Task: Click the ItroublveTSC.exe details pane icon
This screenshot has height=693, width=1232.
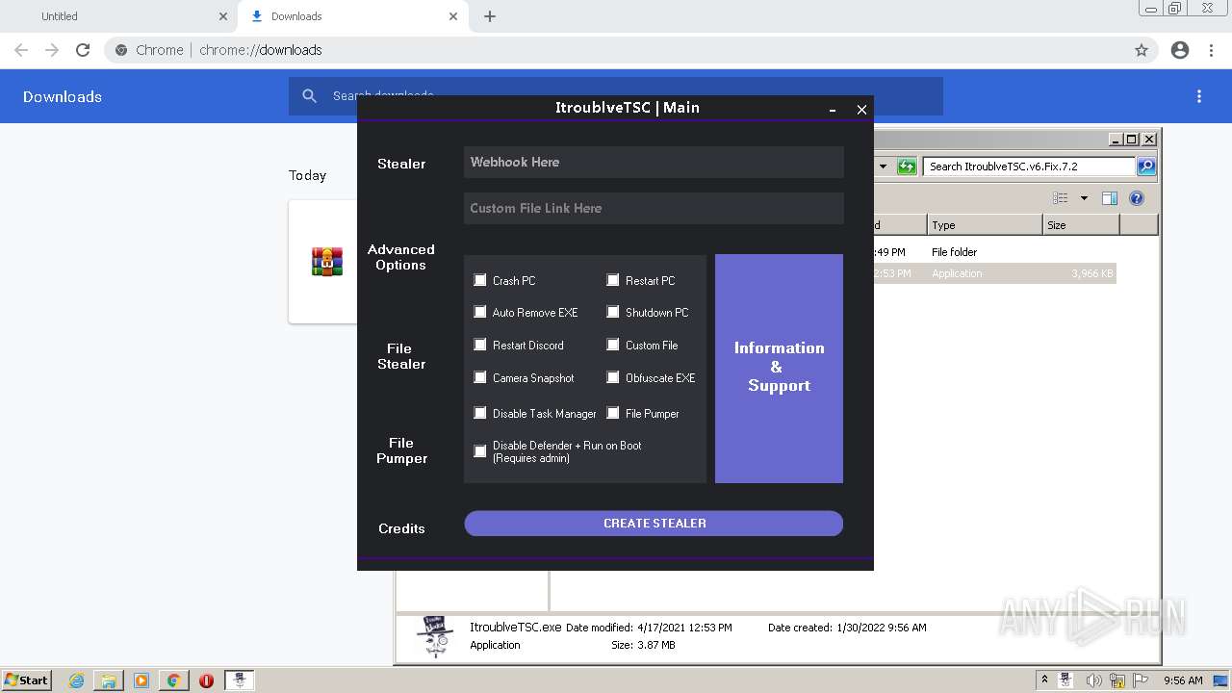Action: [x=435, y=636]
